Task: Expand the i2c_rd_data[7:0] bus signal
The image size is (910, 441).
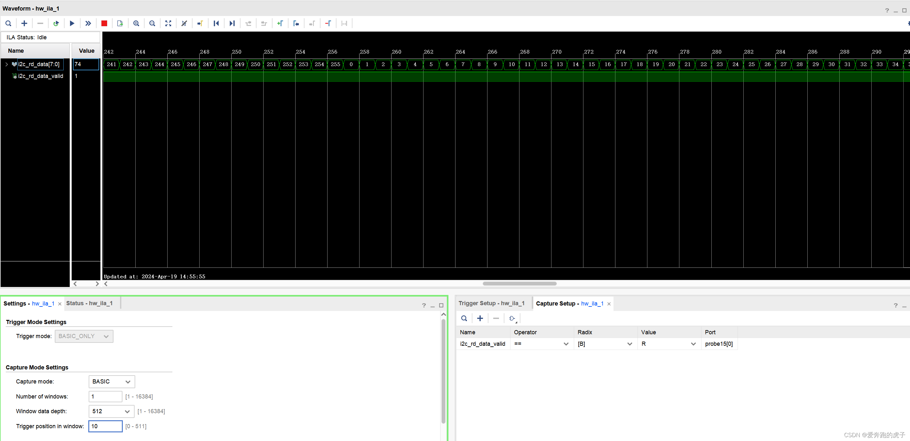Action: [6, 64]
